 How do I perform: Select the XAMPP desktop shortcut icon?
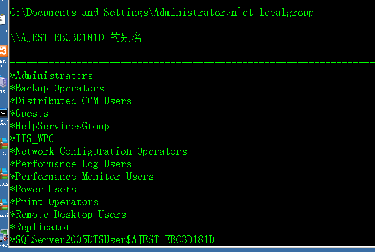point(4,51)
